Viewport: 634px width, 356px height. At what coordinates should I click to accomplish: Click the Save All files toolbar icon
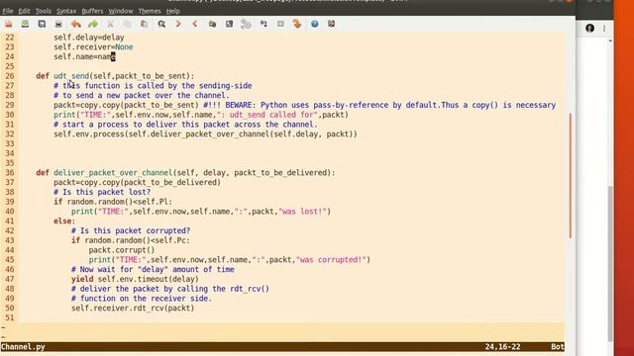tap(42, 24)
